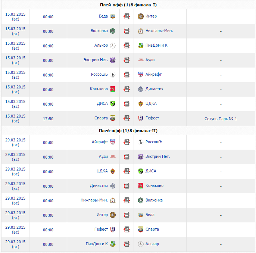256x253 pixels.
Task: Open ДИСА team link in the 15.03 match
Action: (x=102, y=104)
